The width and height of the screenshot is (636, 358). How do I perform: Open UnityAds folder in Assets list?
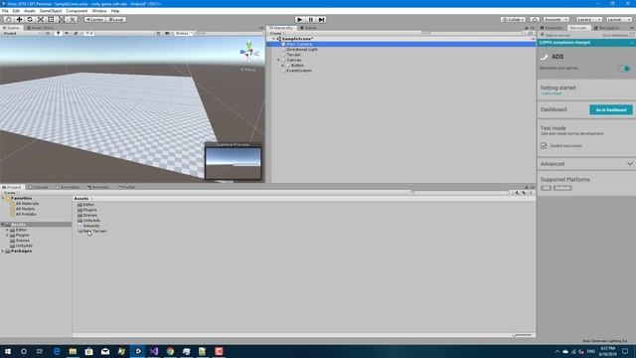tap(91, 221)
